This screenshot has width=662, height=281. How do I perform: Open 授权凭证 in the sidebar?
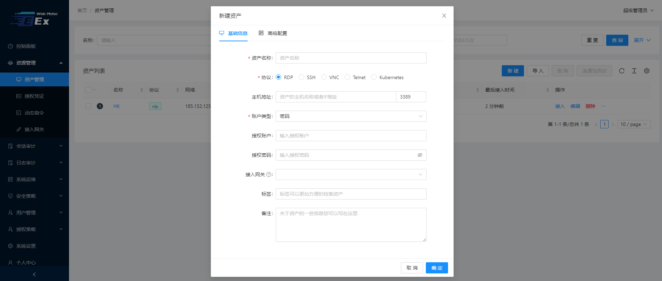tap(34, 96)
